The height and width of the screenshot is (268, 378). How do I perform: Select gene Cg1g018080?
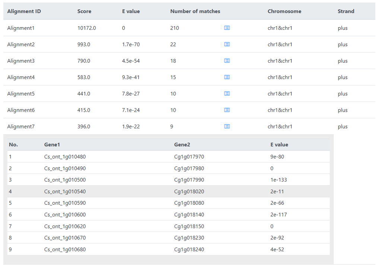point(189,203)
